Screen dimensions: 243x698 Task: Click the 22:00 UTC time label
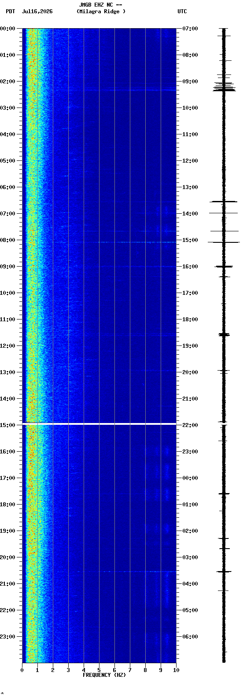190,425
